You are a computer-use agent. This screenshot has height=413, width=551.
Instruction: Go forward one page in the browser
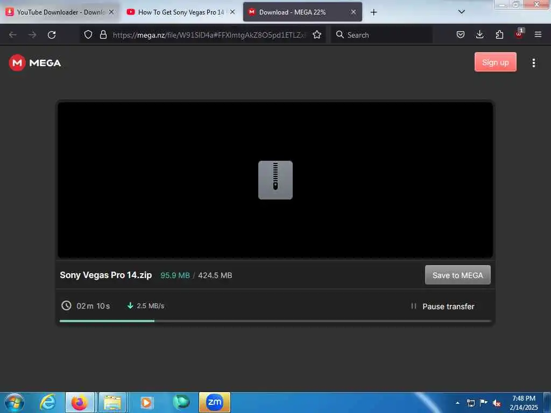(x=32, y=35)
